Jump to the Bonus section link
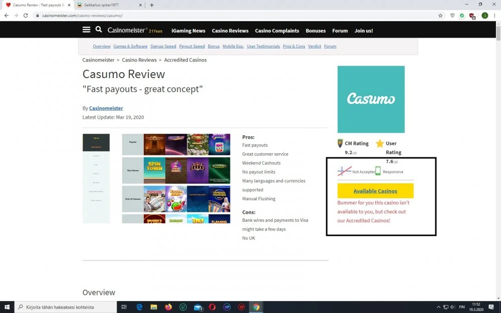 pyautogui.click(x=214, y=46)
